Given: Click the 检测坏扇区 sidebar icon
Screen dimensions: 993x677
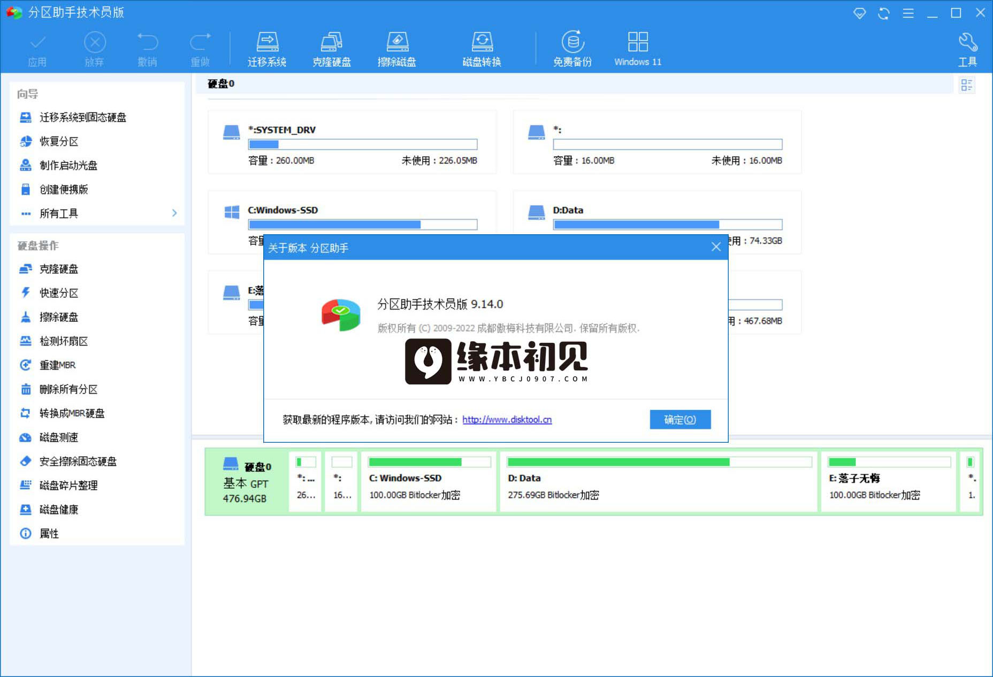Looking at the screenshot, I should [25, 341].
